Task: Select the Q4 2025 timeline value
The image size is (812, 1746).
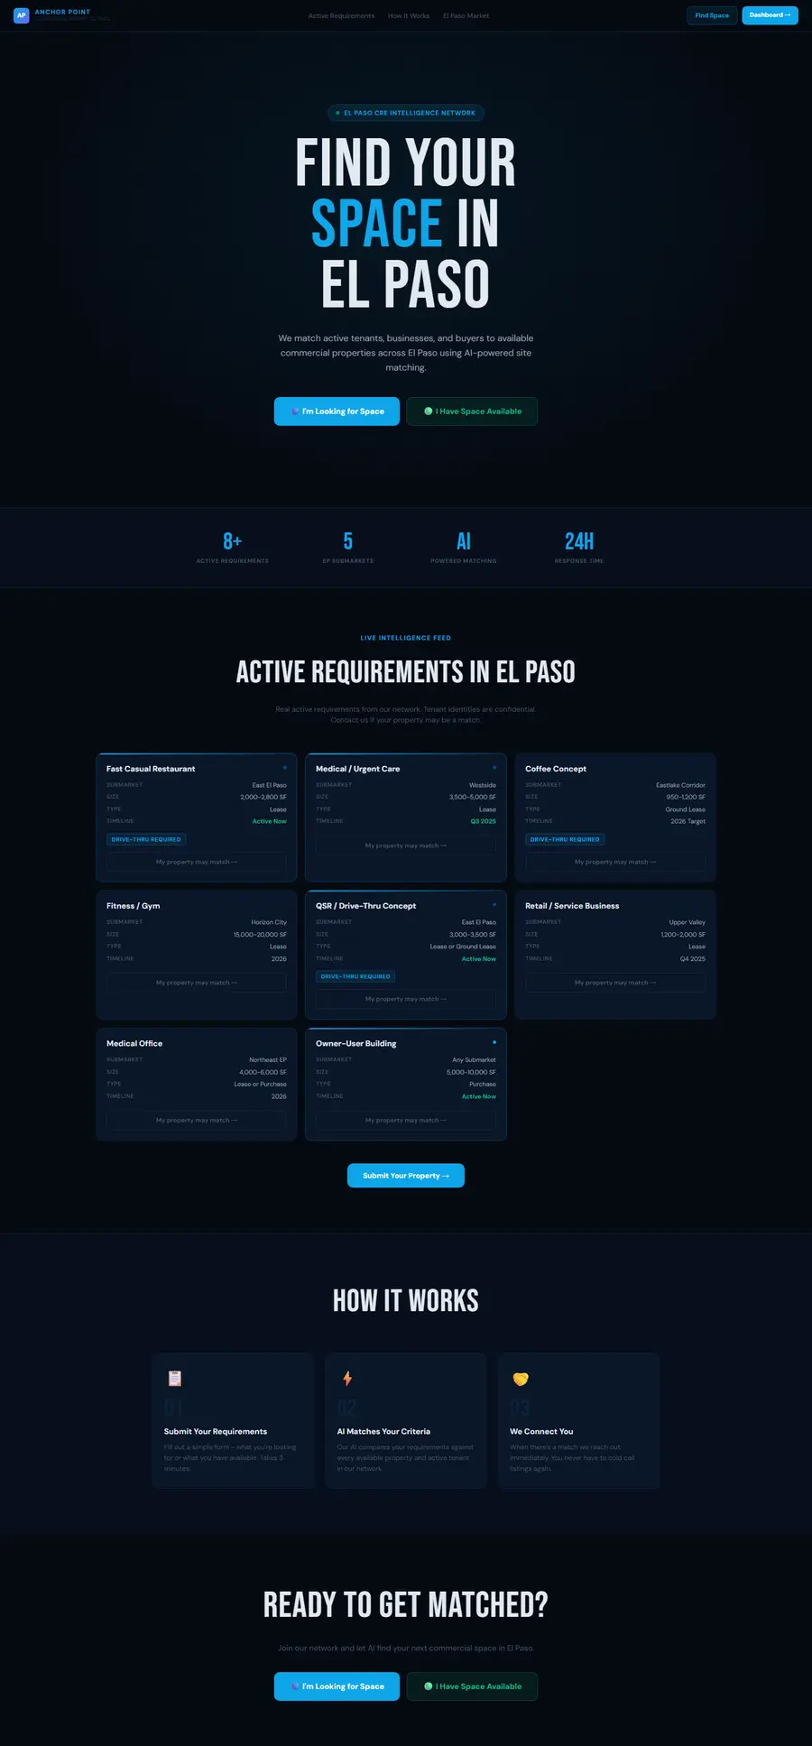Action: (x=693, y=958)
